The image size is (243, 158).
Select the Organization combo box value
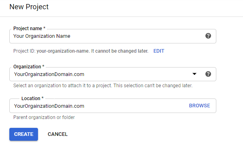tap(49, 74)
